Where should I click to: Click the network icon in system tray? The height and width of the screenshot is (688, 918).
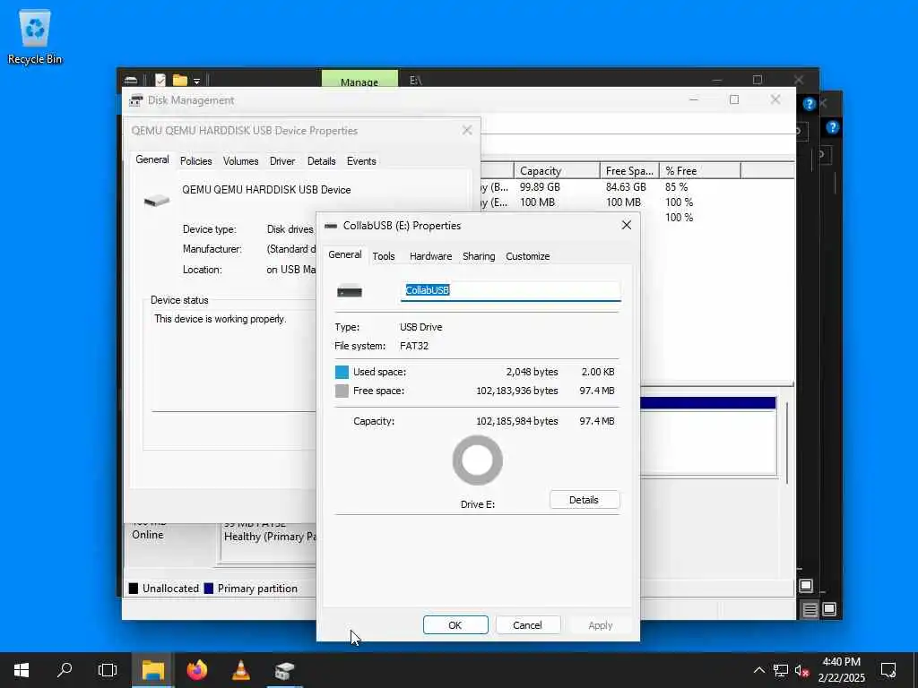[x=781, y=670]
